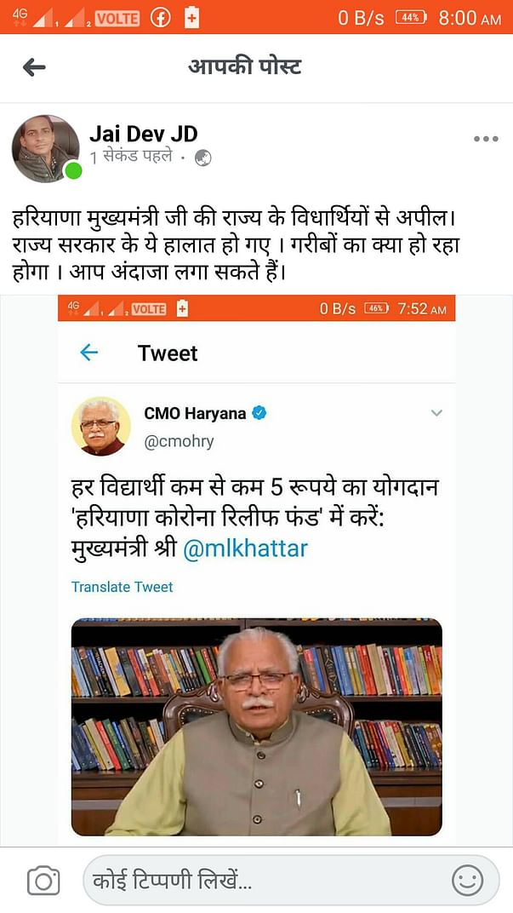
Task: Open the Khattar bookshelf photo
Action: click(257, 726)
